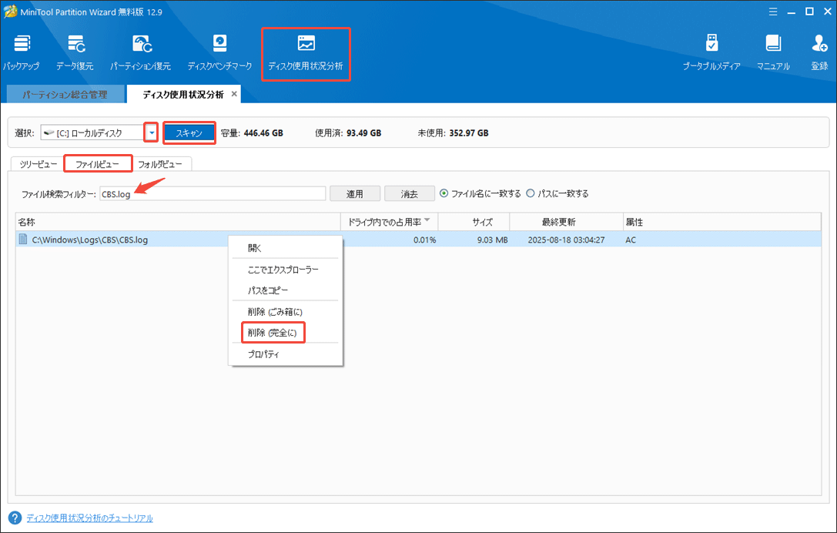837x533 pixels.
Task: Open ディスク使用状況分析 space analyzer
Action: pos(306,54)
